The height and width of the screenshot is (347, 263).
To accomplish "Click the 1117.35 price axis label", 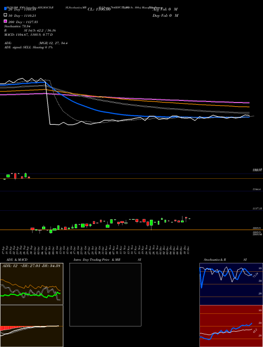I will pos(257,209).
